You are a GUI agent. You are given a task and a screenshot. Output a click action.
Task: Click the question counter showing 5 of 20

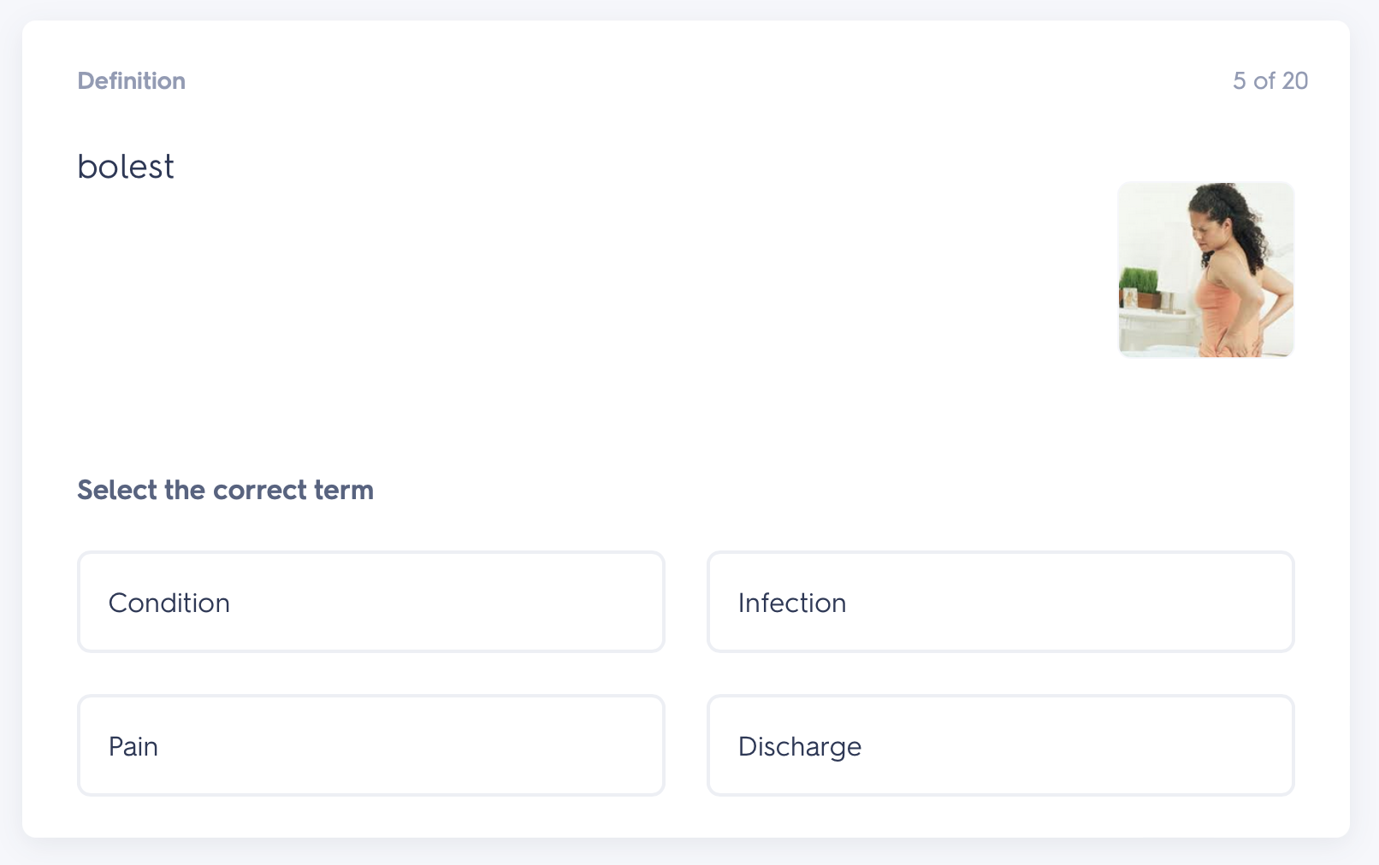[x=1270, y=80]
